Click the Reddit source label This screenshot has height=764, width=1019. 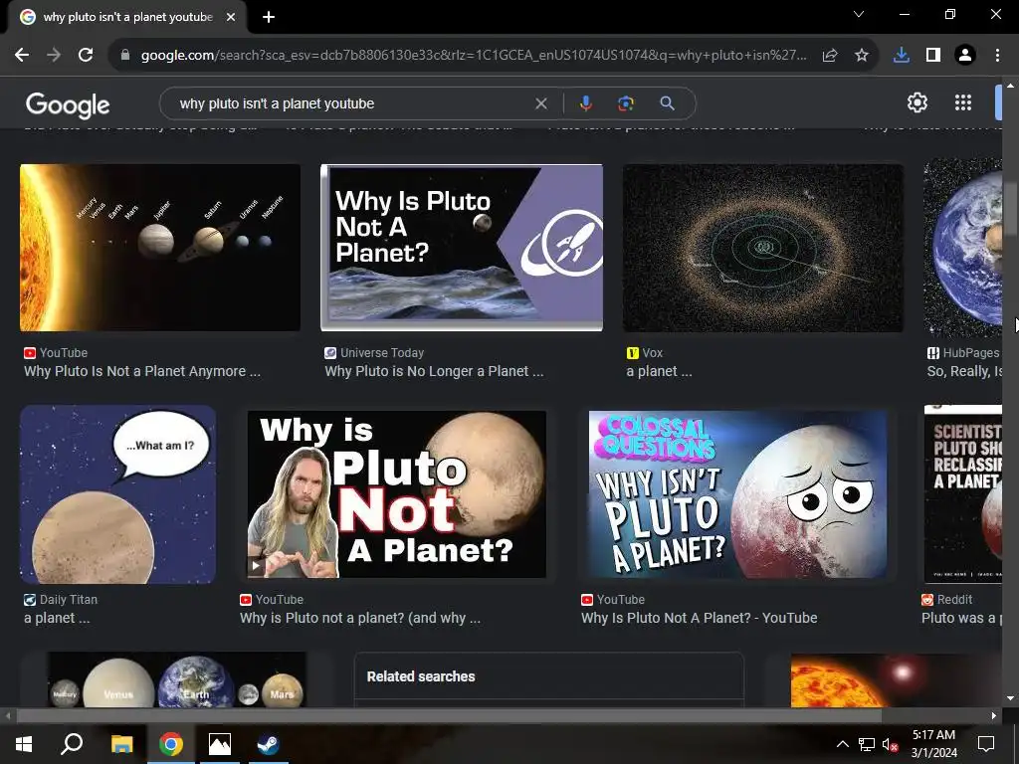point(954,600)
